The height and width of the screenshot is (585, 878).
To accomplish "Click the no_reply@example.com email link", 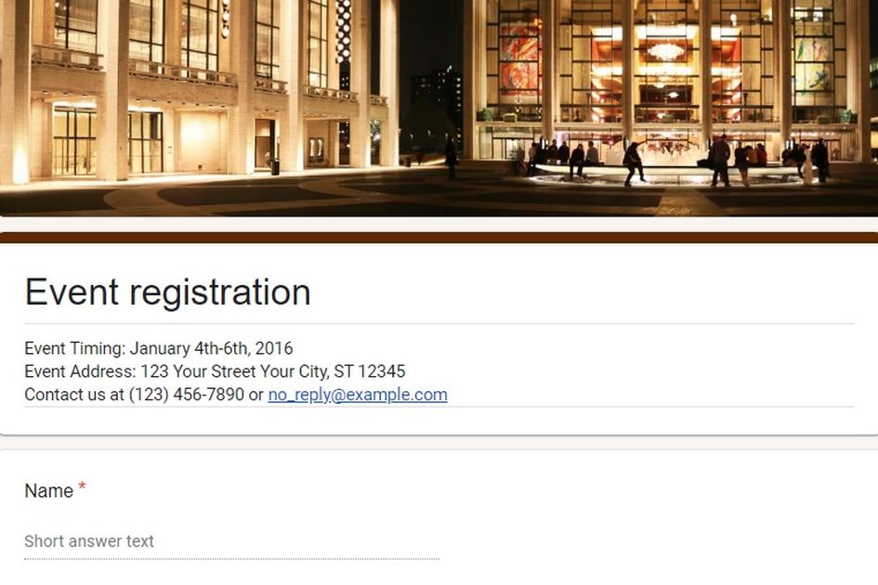I will click(358, 395).
